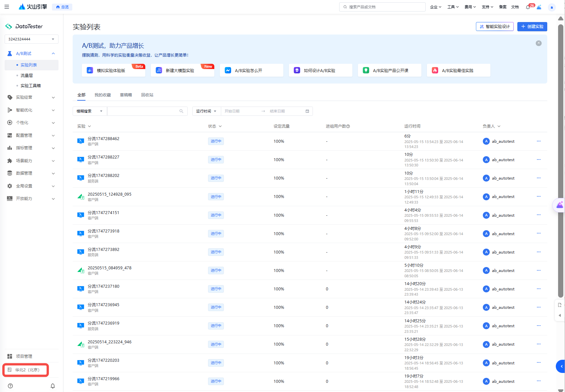
Task: Click the document icon on right edge panel
Action: [x=560, y=305]
